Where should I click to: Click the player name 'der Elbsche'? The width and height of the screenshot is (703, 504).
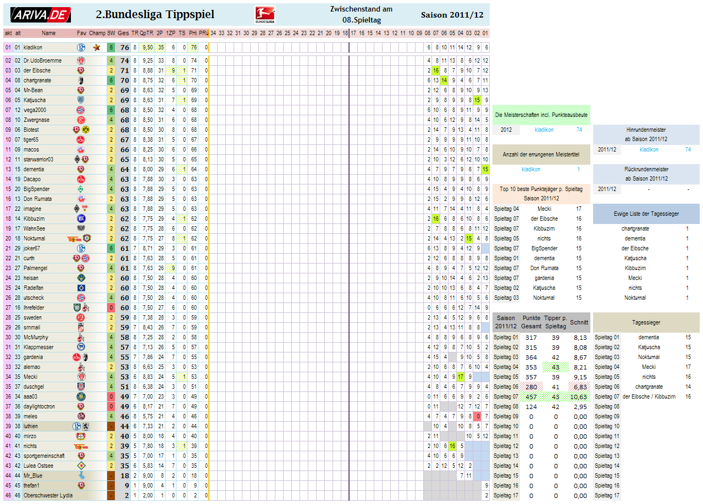pyautogui.click(x=37, y=71)
